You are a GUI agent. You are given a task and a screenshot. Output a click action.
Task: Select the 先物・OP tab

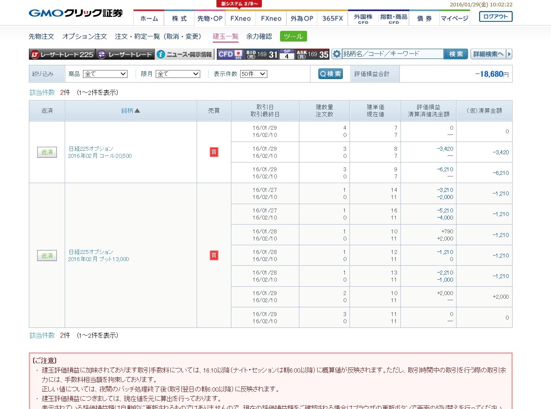[x=210, y=18]
